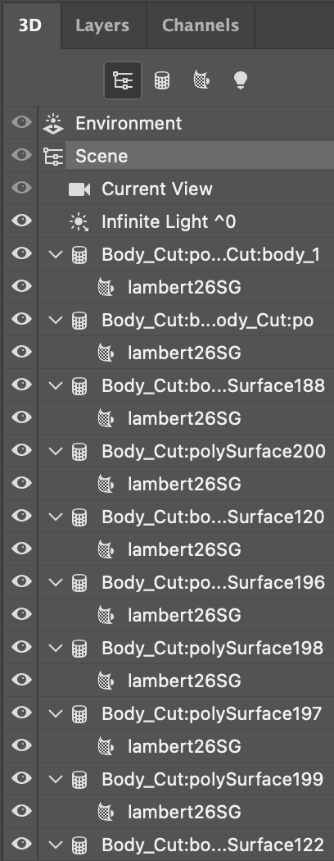Collapse the Body_Cut:polySurface200 mesh group
Image resolution: width=334 pixels, height=861 pixels.
pyautogui.click(x=56, y=452)
